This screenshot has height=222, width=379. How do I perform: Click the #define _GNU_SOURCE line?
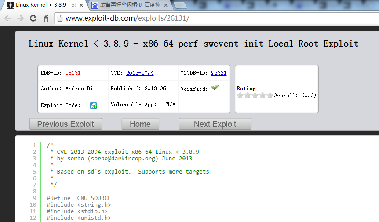[79, 198]
